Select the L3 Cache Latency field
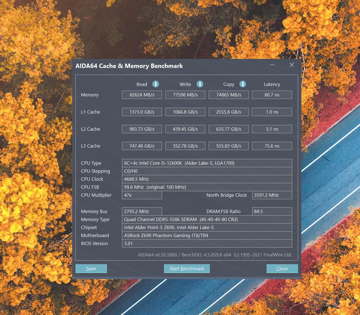360x315 pixels. point(272,146)
